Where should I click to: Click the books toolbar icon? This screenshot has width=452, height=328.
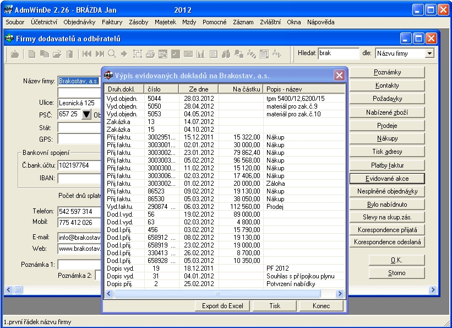pos(226,54)
